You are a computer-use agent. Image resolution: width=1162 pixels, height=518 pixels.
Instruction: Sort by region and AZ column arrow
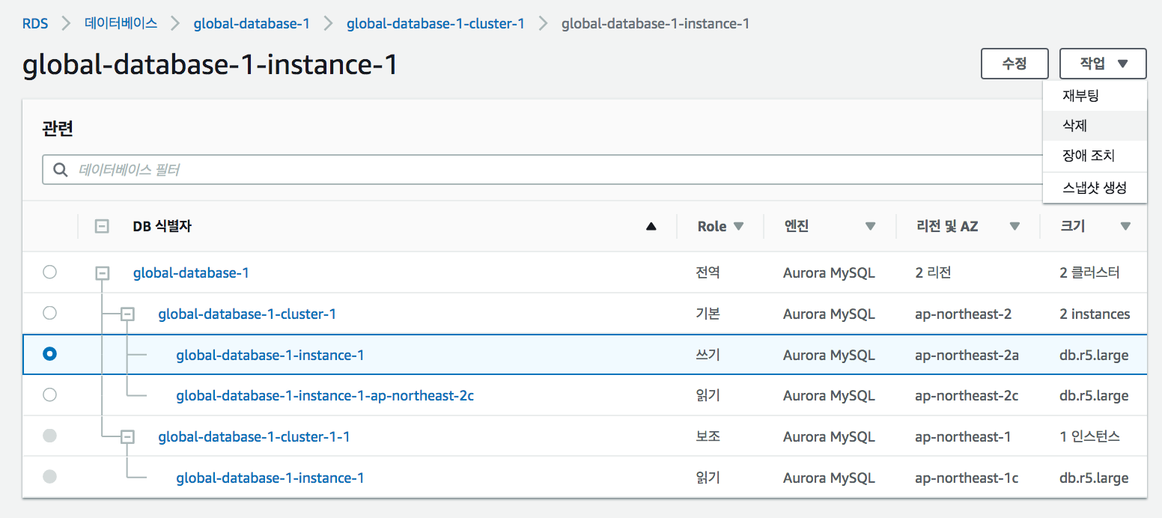pyautogui.click(x=1015, y=226)
